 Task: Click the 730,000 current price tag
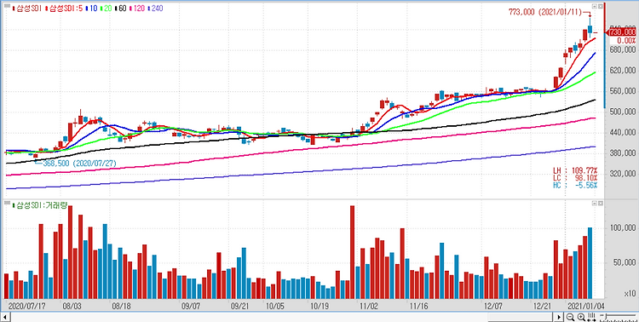[621, 32]
